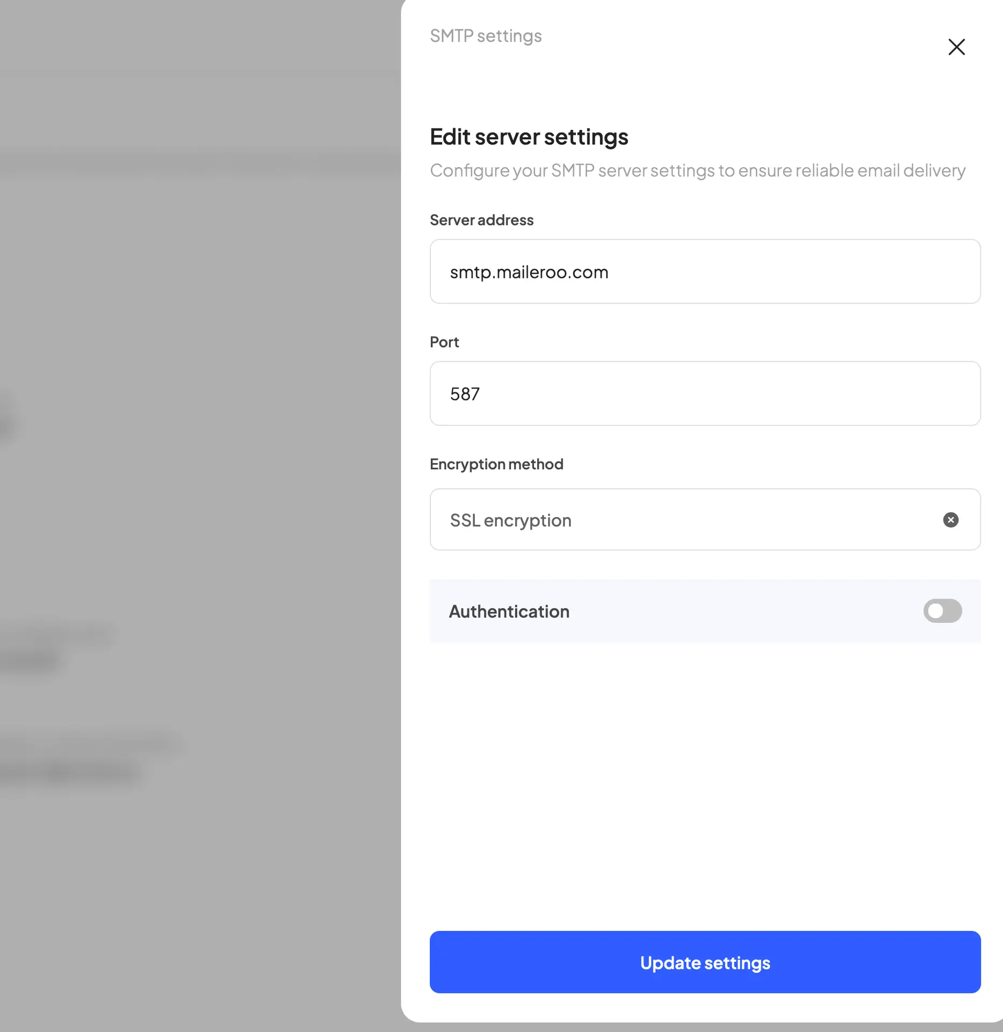The height and width of the screenshot is (1032, 1003).
Task: Click inside the Port field showing 587
Action: pyautogui.click(x=705, y=393)
